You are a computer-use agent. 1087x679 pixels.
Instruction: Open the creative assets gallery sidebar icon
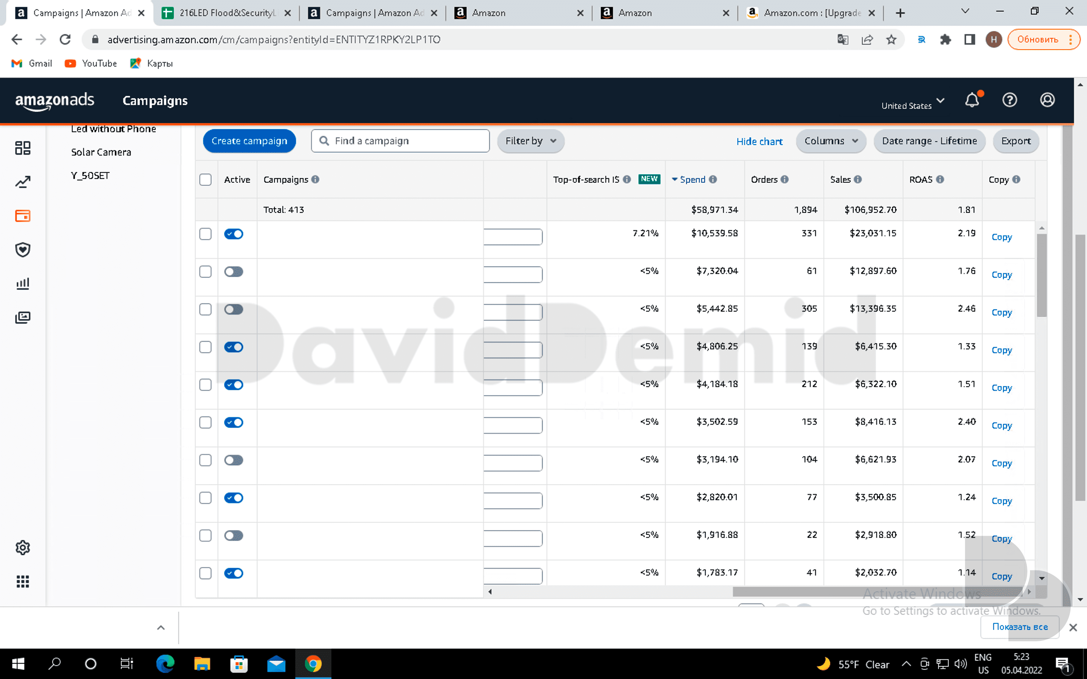point(23,318)
